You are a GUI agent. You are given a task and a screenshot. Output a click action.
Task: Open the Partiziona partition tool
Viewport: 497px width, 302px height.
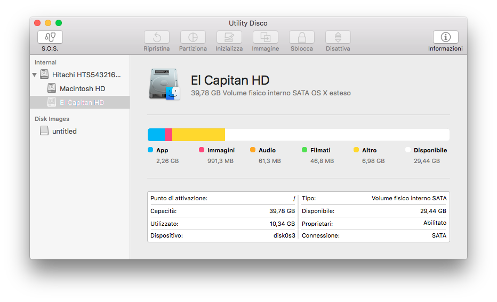pos(193,37)
